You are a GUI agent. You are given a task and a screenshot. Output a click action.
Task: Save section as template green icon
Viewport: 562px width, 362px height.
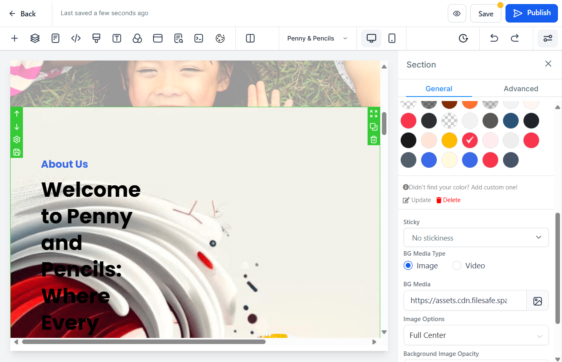click(x=17, y=152)
